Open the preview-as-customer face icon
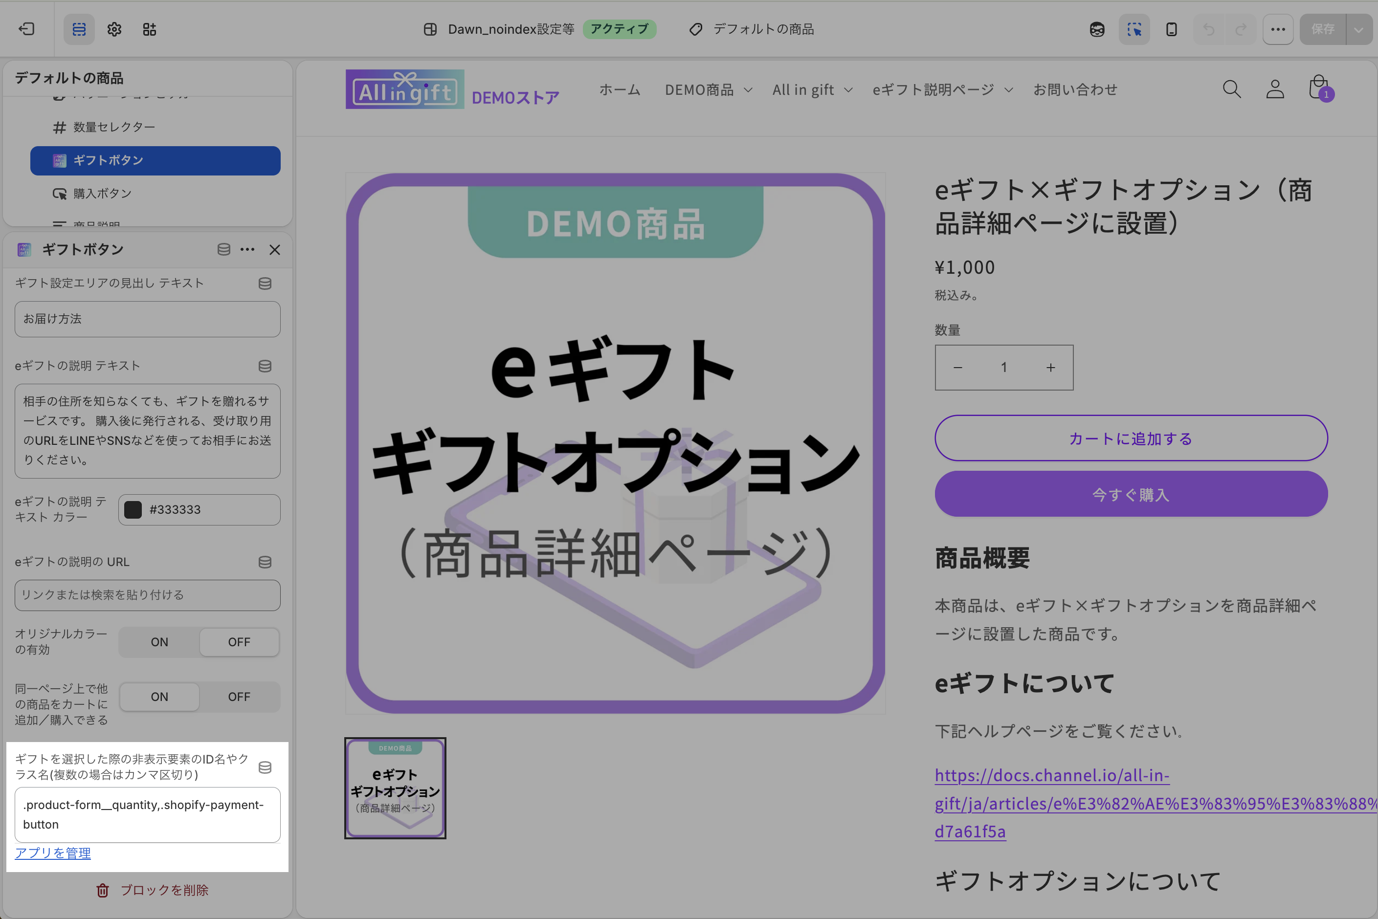The width and height of the screenshot is (1378, 919). [x=1097, y=29]
